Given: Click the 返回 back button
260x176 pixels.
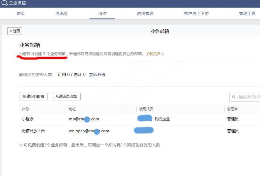Looking at the screenshot, I should [x=15, y=31].
